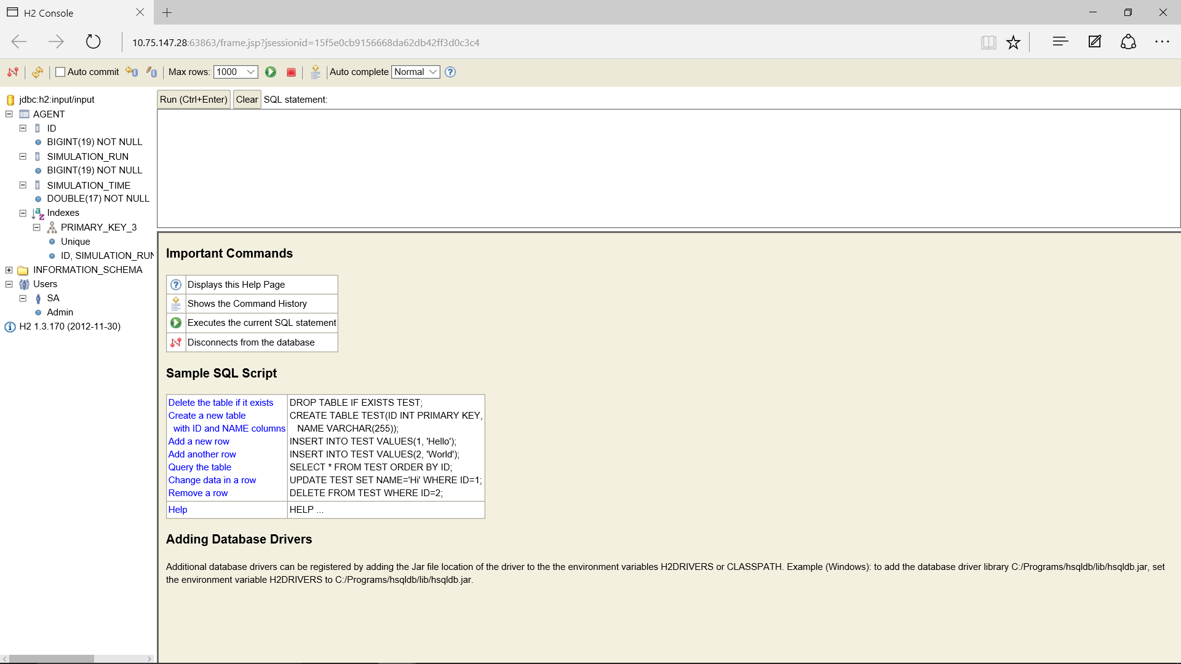
Task: Click the Run (Ctrl+Enter) button
Action: (x=194, y=100)
